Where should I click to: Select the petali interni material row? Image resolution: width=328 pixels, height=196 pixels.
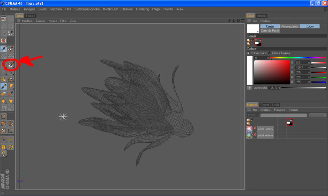click(265, 129)
